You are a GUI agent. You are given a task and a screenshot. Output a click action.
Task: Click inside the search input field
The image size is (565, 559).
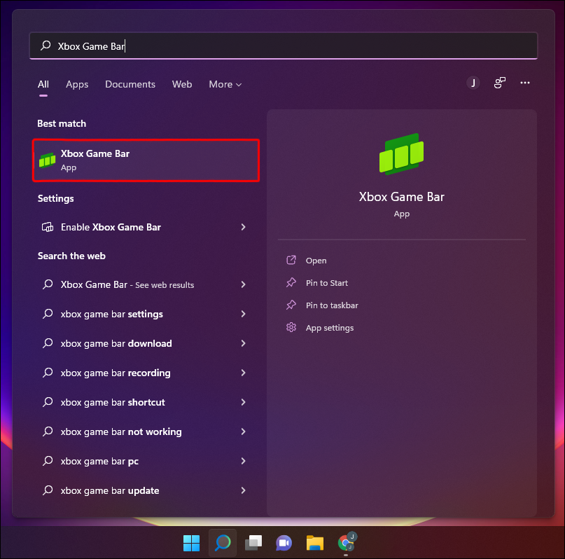(284, 46)
